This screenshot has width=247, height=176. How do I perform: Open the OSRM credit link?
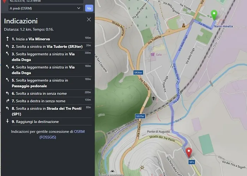(79, 132)
